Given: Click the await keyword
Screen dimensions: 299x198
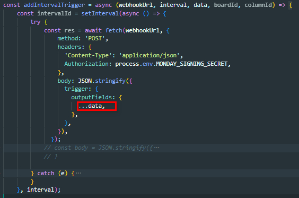Looking at the screenshot, I should click(x=93, y=30).
